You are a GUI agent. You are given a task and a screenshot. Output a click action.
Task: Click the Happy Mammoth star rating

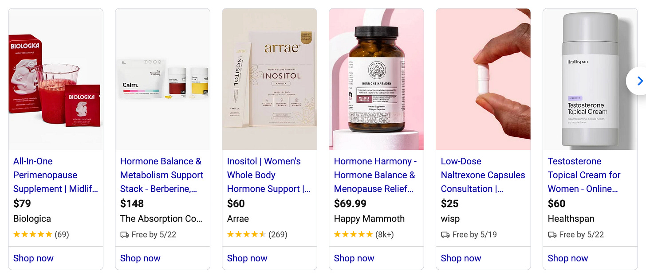(354, 234)
